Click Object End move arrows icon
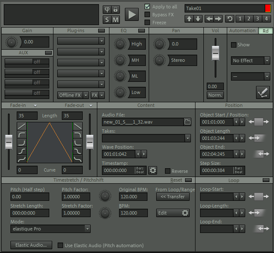274x253 pixels. tap(261, 154)
